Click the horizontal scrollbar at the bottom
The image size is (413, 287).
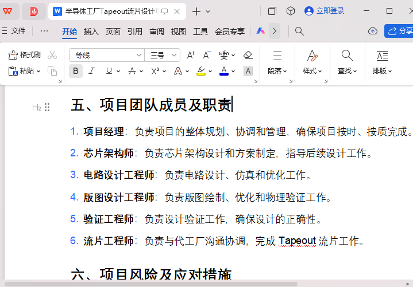coord(151,284)
